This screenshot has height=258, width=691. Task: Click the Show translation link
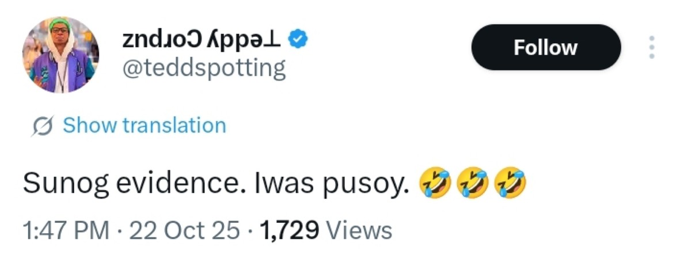click(x=144, y=125)
